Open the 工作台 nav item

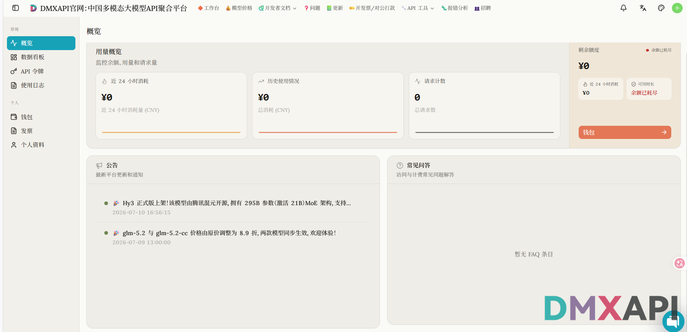pyautogui.click(x=208, y=8)
